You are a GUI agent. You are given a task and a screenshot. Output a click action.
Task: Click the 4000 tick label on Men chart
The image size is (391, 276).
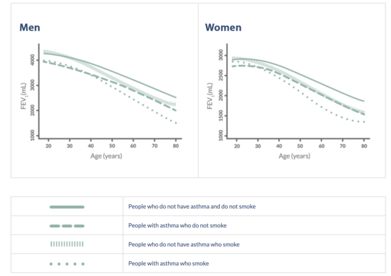pos(34,60)
